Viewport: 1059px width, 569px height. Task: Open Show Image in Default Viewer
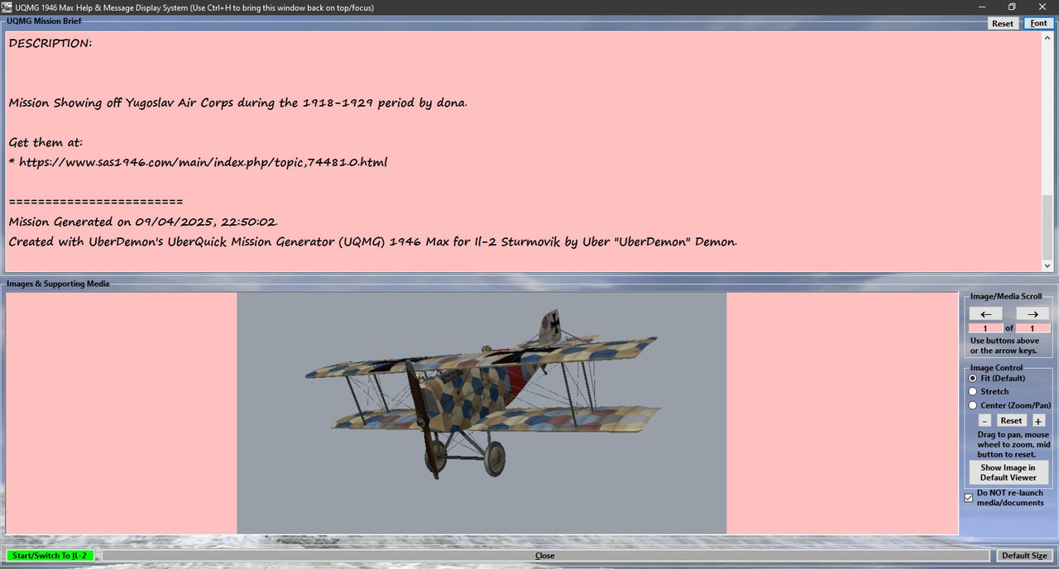point(1008,472)
